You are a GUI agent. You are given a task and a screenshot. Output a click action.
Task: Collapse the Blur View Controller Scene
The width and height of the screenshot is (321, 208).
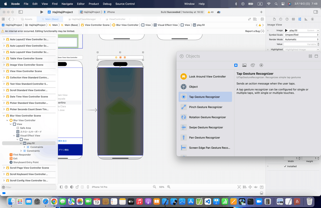[4, 116]
